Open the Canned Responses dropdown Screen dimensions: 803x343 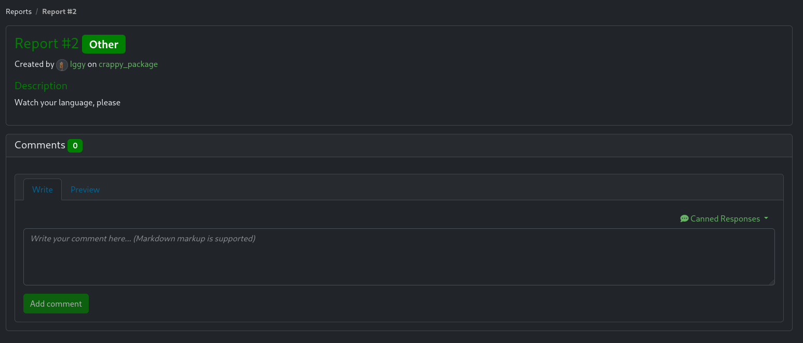pos(724,218)
